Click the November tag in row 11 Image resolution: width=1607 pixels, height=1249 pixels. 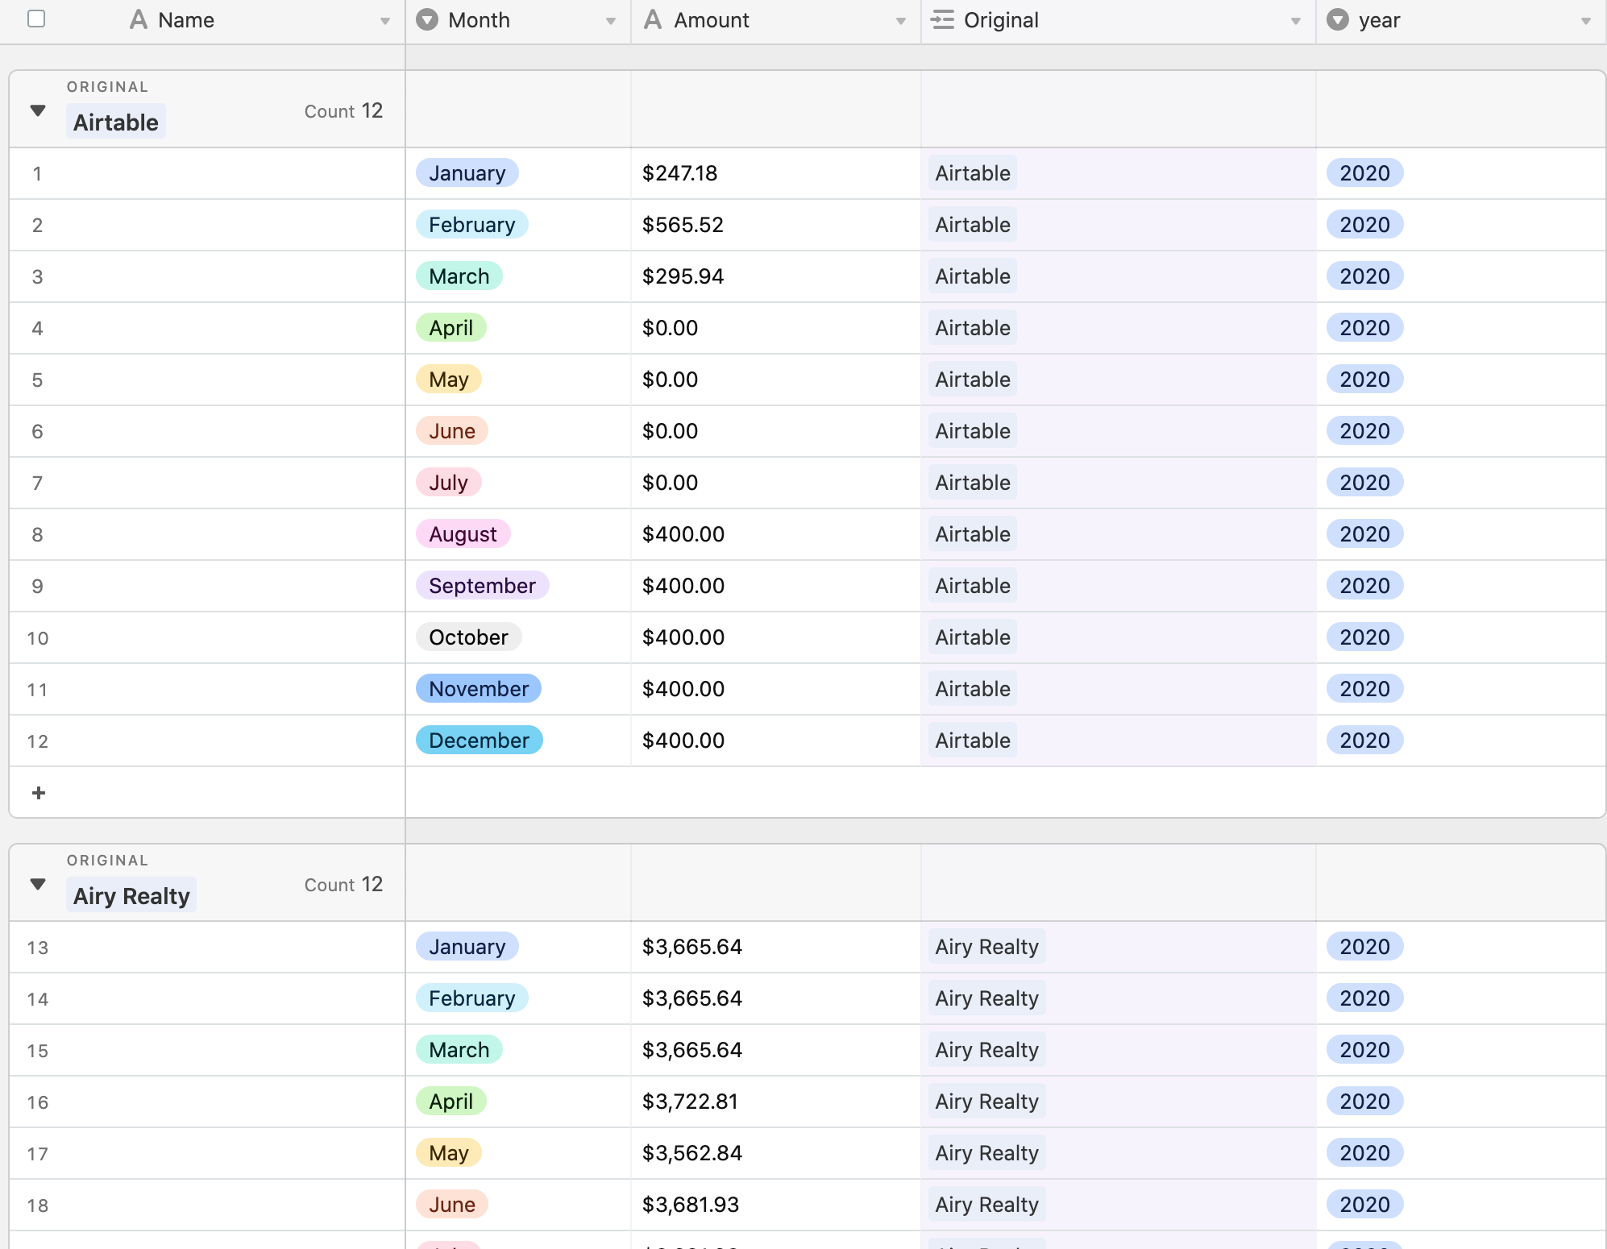tap(479, 688)
